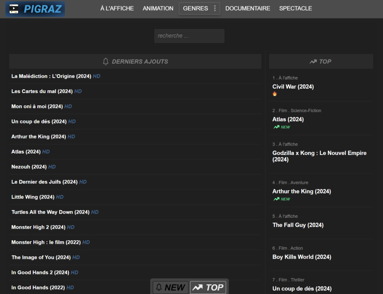
Task: Open La Malédiction : L'Origine (2024)
Action: (x=51, y=76)
